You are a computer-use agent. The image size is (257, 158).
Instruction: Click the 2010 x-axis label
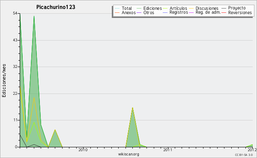83,149
